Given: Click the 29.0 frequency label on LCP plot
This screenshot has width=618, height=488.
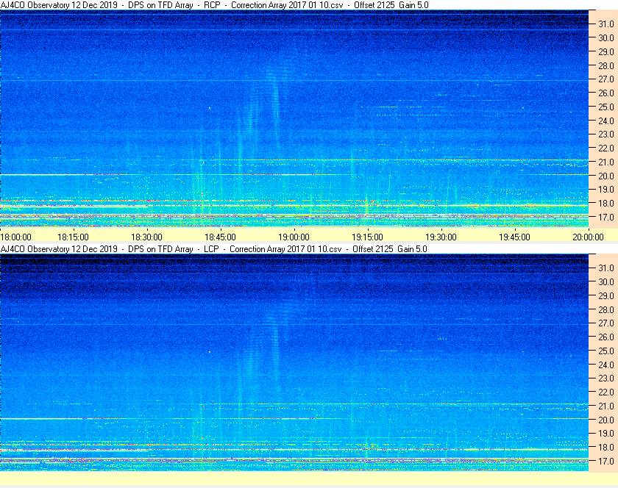Looking at the screenshot, I should coord(606,295).
